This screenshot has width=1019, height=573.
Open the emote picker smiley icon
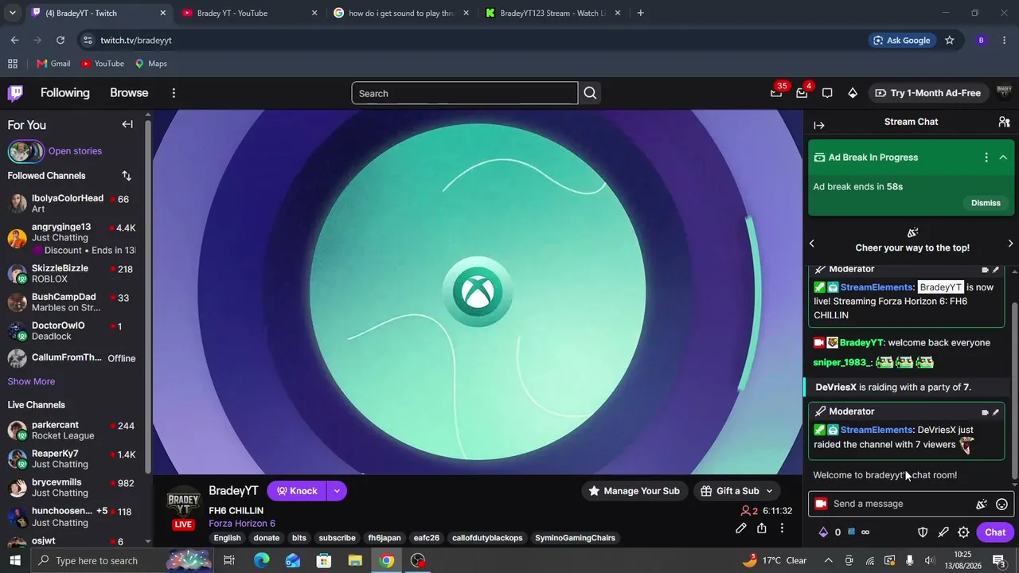(x=1001, y=504)
